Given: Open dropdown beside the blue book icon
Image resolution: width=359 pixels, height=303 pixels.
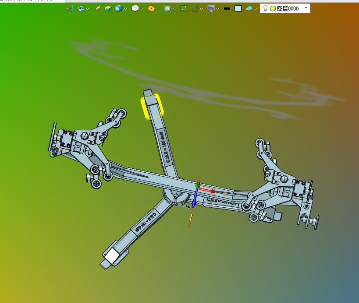Looking at the screenshot, I should [88, 9].
